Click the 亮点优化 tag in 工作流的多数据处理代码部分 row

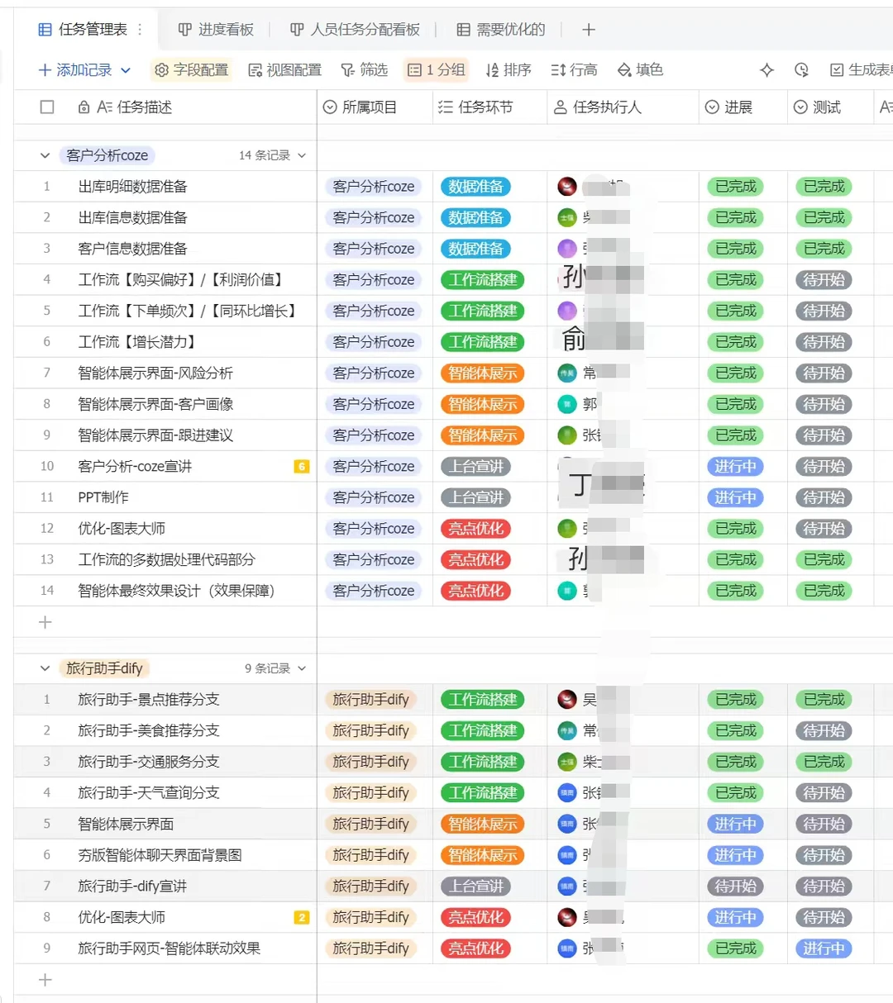point(475,560)
